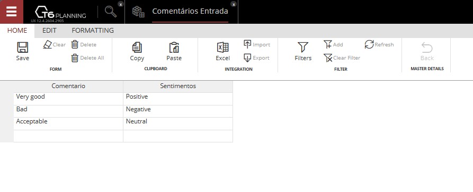Image resolution: width=473 pixels, height=192 pixels.
Task: Copy with the Copy clipboard icon
Action: coord(137,51)
